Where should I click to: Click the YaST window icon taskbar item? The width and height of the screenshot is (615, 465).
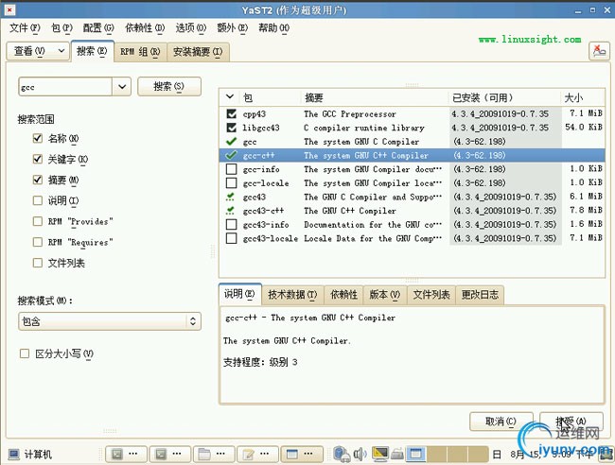(301, 454)
